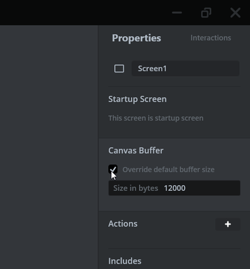Click the This screen is startup screen text

tap(156, 118)
